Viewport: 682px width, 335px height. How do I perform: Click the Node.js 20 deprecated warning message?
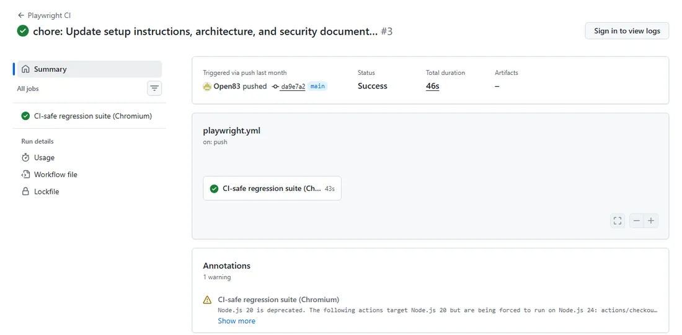[438, 310]
